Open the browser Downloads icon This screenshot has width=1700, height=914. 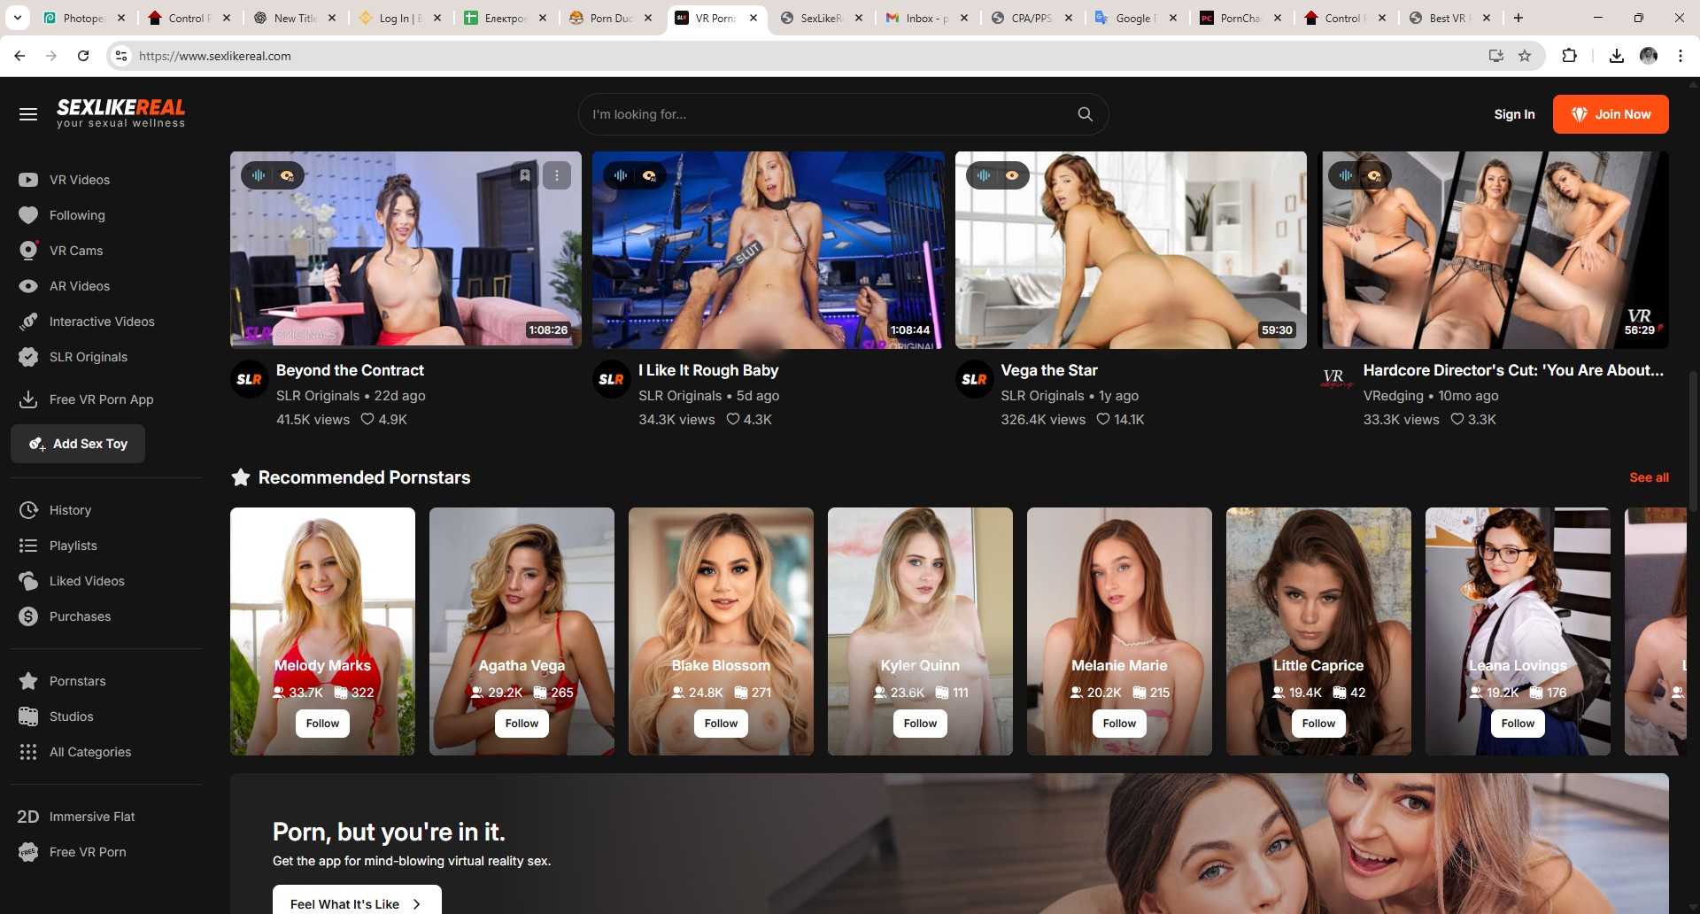1617,55
